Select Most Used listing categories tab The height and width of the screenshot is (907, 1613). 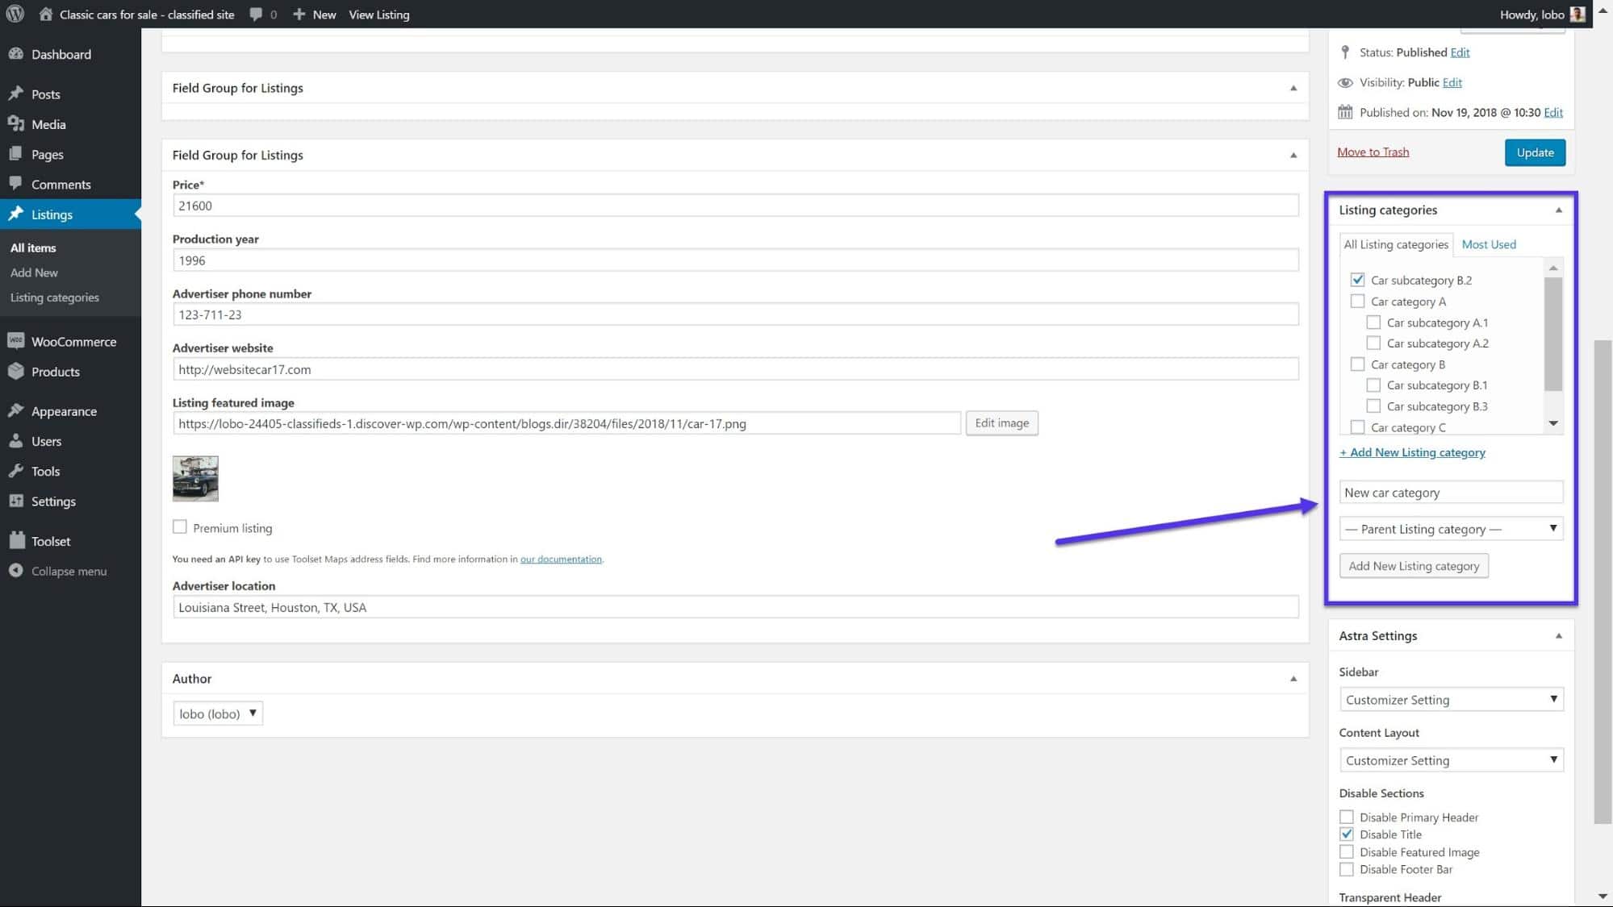click(x=1489, y=243)
